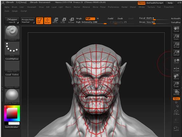Enable the M material-only mode
The image size is (182, 137).
[98, 19]
